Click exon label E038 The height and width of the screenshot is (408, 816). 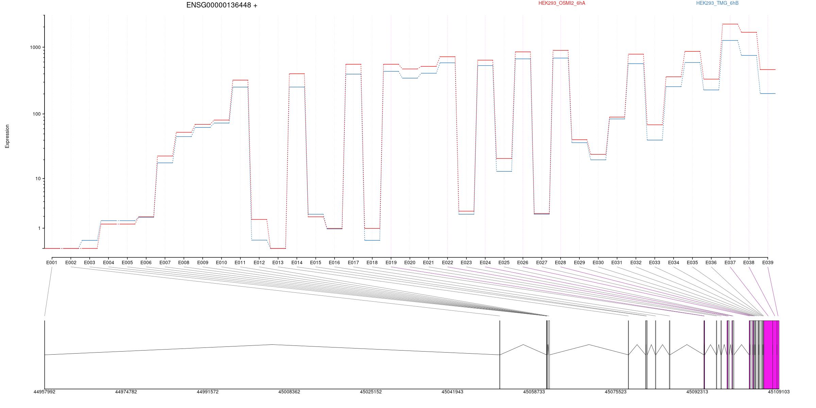(749, 262)
